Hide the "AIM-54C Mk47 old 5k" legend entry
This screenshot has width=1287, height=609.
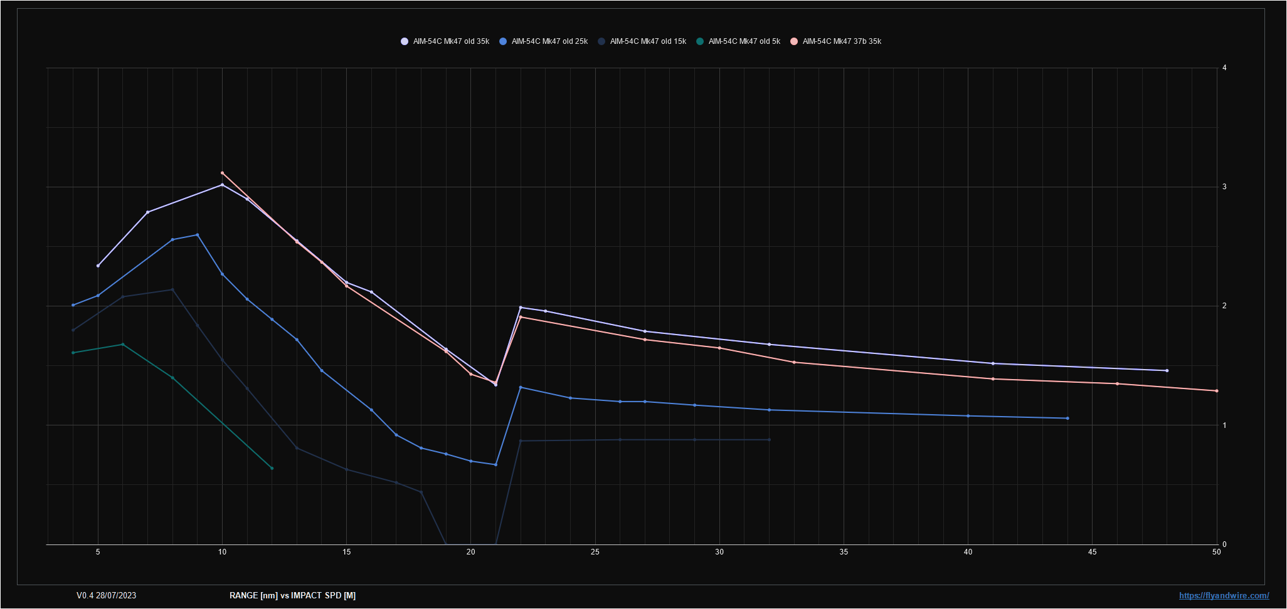(744, 41)
